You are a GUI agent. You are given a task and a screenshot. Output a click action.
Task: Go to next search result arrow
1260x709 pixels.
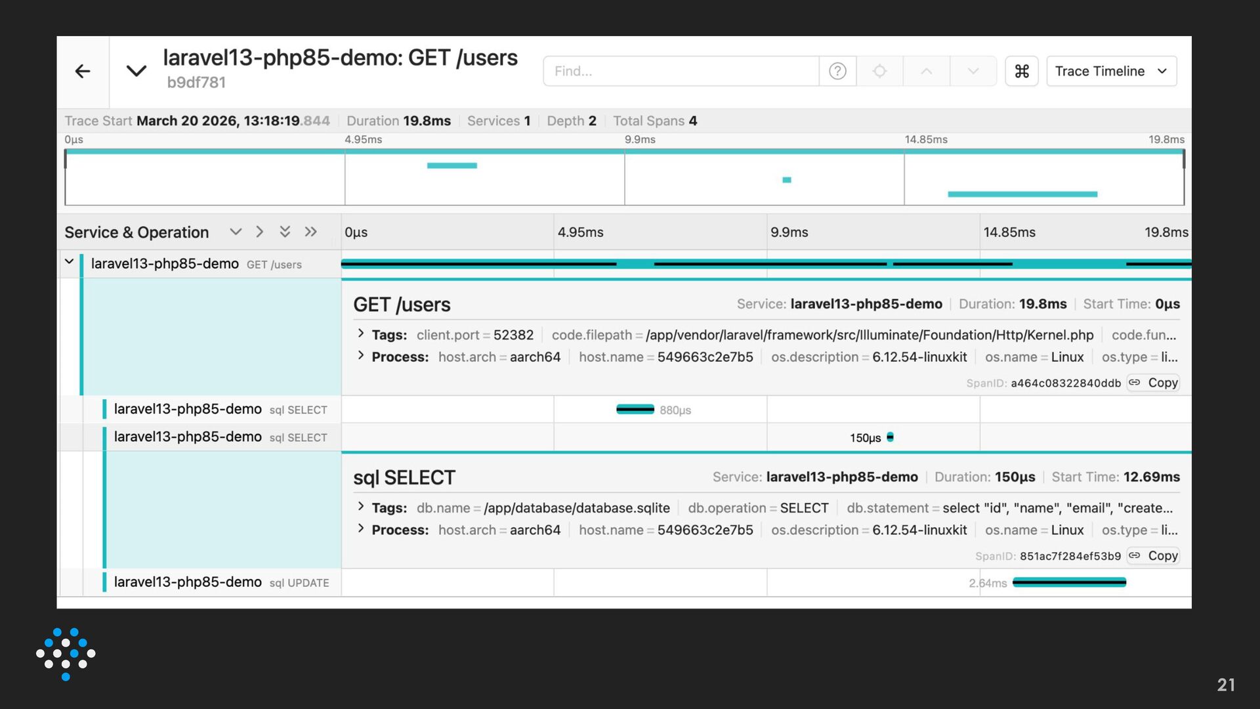[x=973, y=71]
